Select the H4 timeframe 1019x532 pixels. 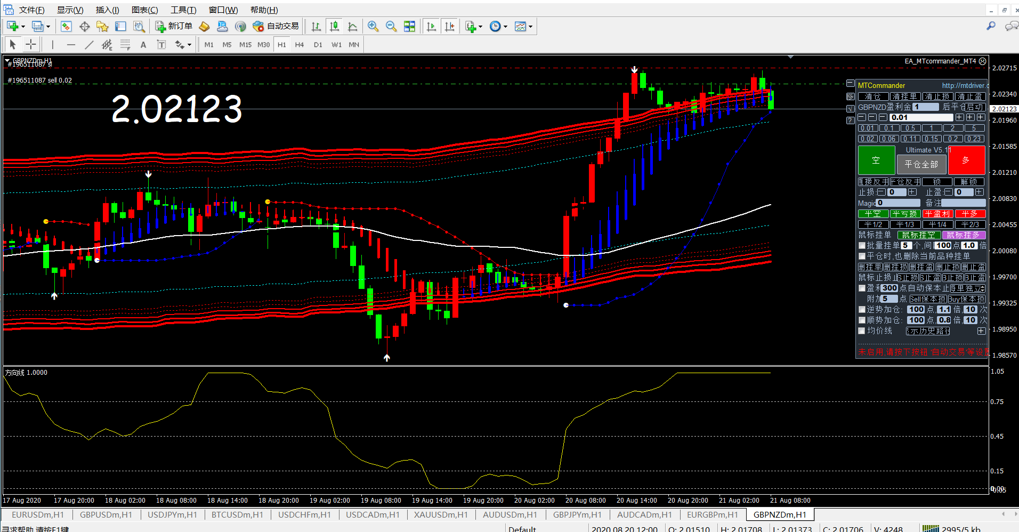pos(300,45)
